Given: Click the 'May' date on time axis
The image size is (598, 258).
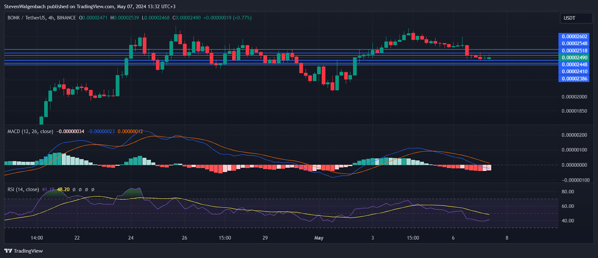Looking at the screenshot, I should click(x=319, y=238).
